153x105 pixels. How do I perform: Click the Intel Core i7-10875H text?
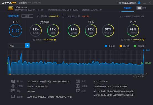click(37, 86)
